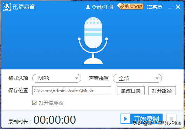Open the 菜单 menu
This screenshot has width=185, height=129.
click(x=155, y=7)
